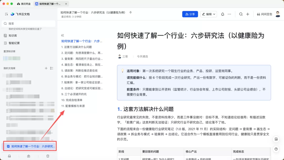Image resolution: width=284 pixels, height=160 pixels.
Task: Open notifications bell icon
Action: [x=223, y=14]
